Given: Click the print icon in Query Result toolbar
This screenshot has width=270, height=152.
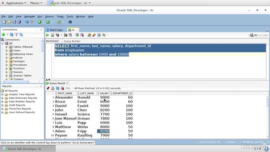Looking at the screenshot, I should [x=53, y=88].
